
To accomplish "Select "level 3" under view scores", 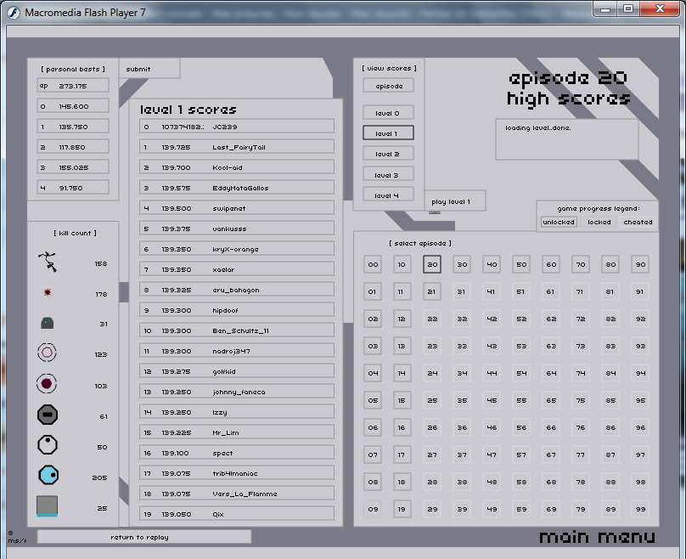I will point(388,174).
